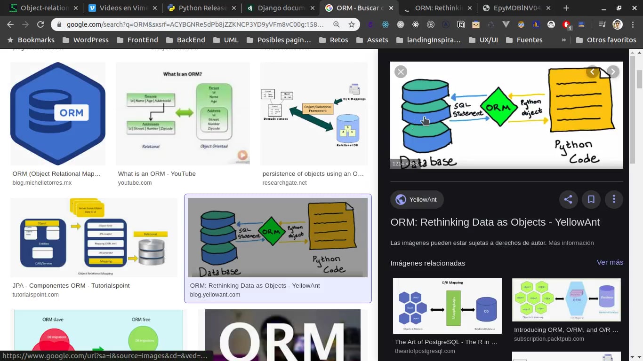643x361 pixels.
Task: Open the Vue devtools extension icon
Action: pos(506,24)
